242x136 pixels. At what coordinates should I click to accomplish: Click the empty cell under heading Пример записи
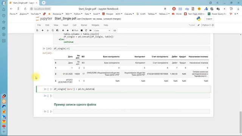[132, 111]
